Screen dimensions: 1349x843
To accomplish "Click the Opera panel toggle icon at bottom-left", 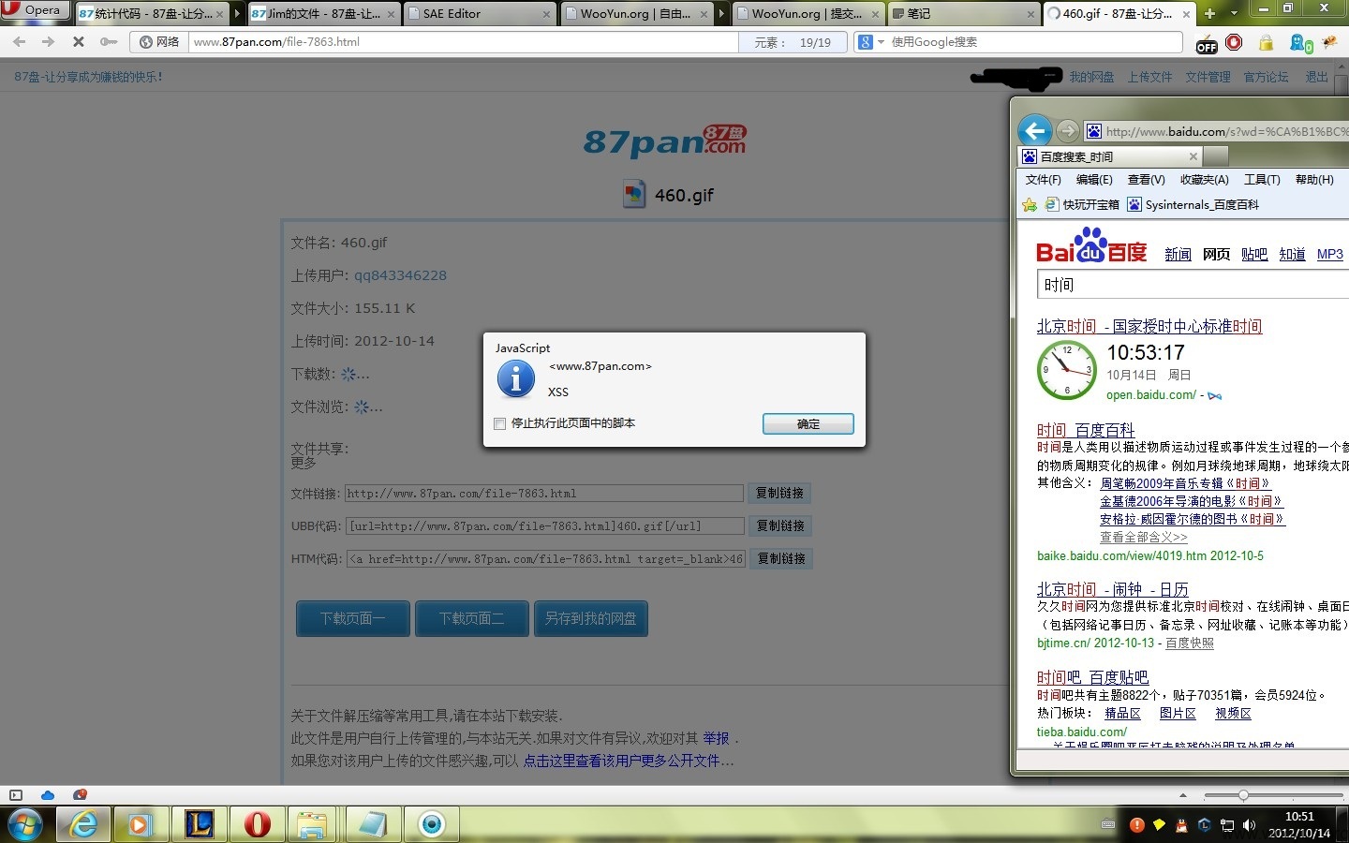I will [x=15, y=794].
